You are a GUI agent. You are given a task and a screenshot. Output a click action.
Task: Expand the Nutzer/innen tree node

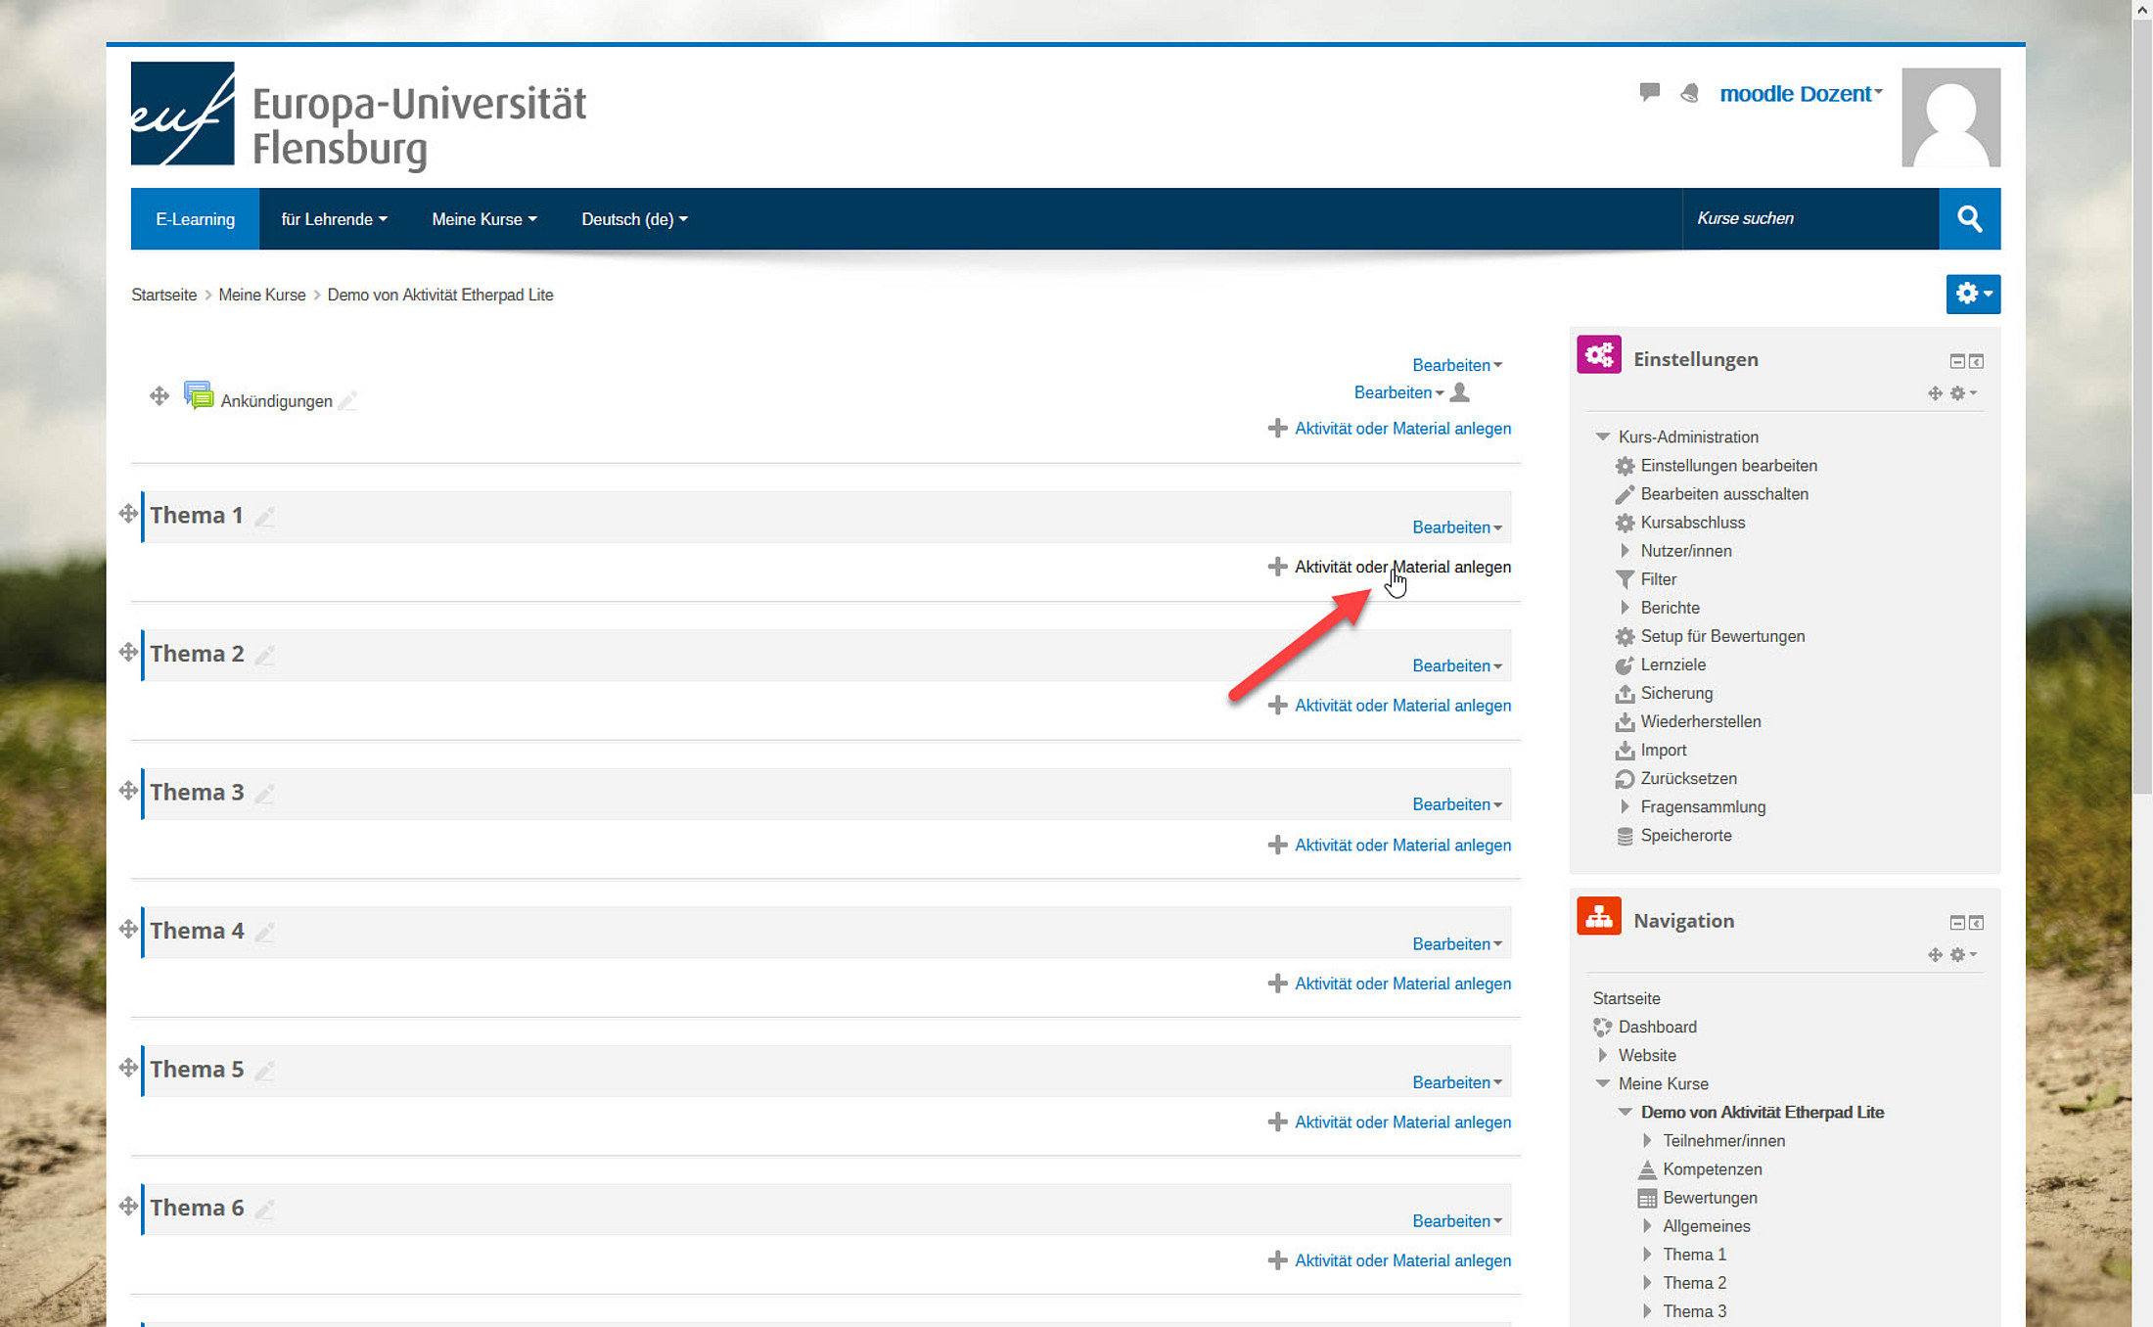click(1625, 551)
